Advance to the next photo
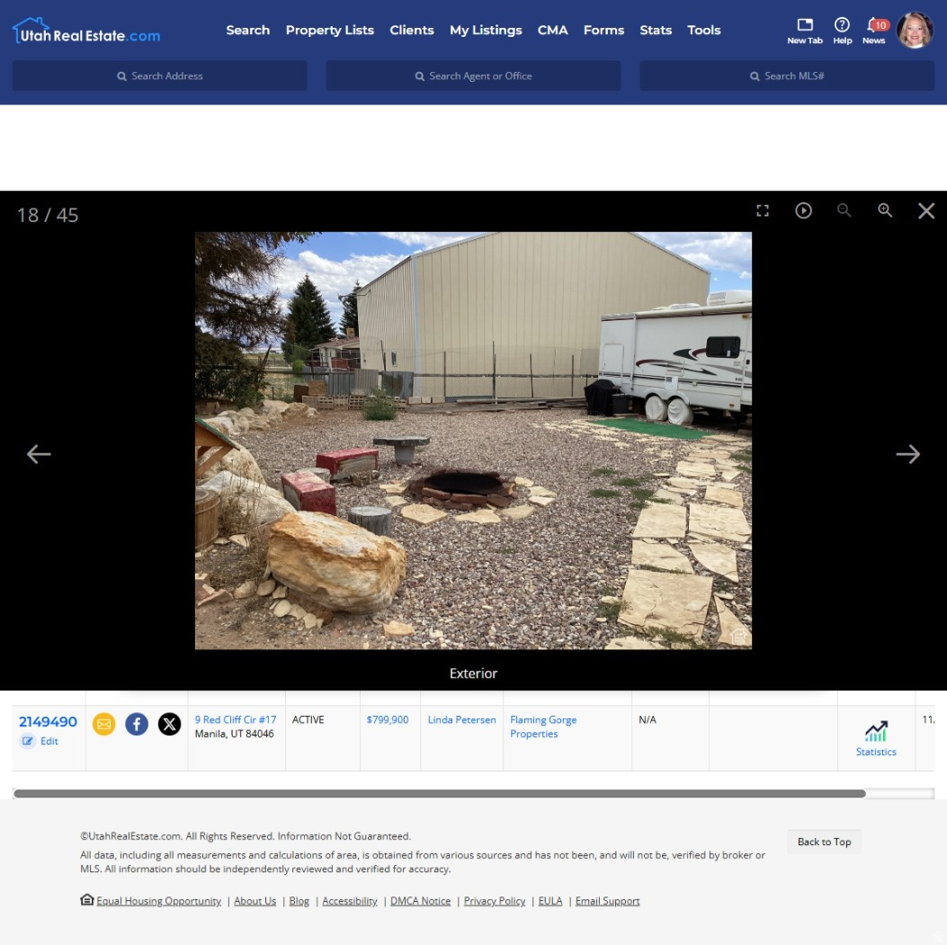Viewport: 947px width, 945px height. coord(908,453)
